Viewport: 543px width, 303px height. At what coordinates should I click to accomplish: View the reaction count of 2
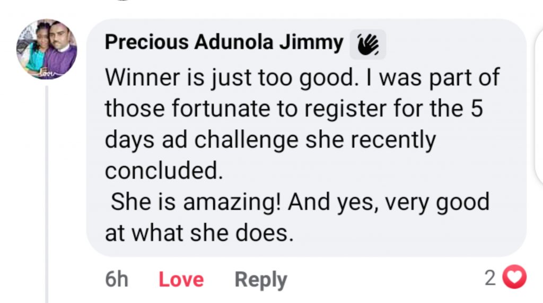point(490,278)
